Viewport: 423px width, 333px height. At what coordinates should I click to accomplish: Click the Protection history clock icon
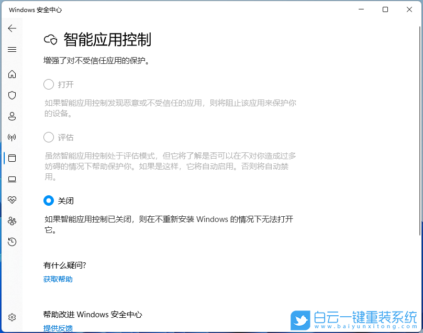pos(12,242)
